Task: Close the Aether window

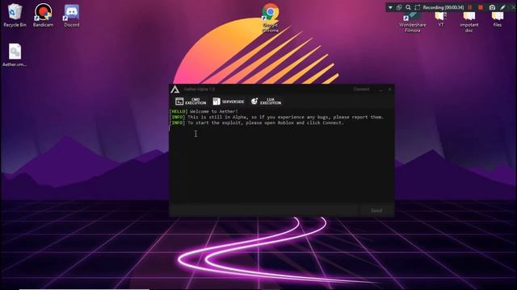Action: [389, 89]
